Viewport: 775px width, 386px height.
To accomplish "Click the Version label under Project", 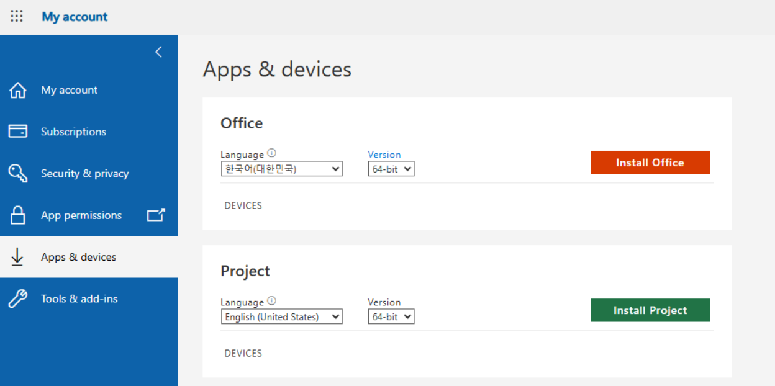I will pyautogui.click(x=384, y=302).
